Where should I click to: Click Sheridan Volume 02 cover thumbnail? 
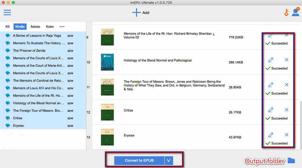(x=107, y=37)
